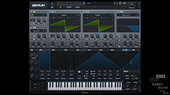Click the OSC A WT POS knob
The image size is (170, 95).
click(x=53, y=43)
